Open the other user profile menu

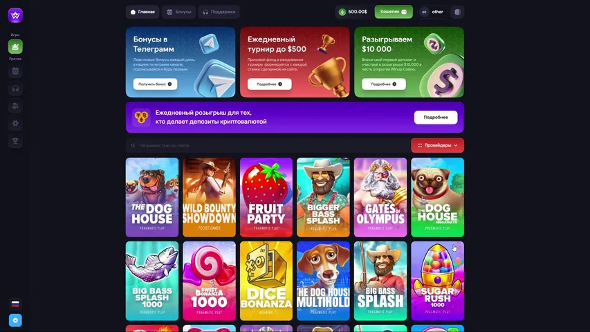433,12
